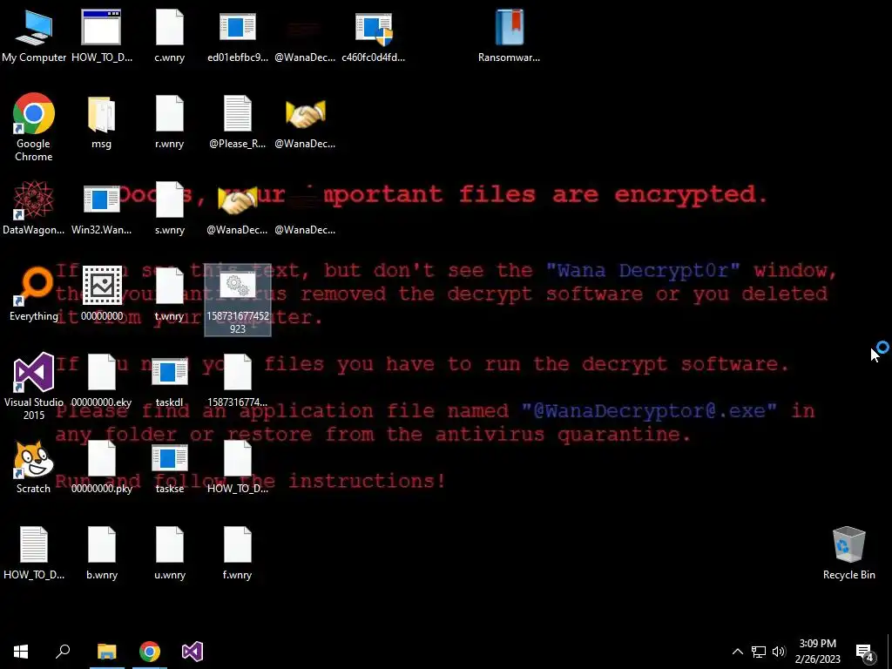Select the taskse executable icon

click(170, 468)
